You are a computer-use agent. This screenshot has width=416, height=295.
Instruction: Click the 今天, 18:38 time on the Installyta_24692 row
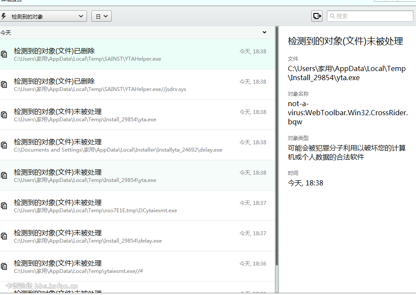pyautogui.click(x=253, y=143)
